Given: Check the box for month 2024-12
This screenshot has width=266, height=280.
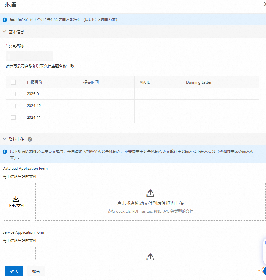Looking at the screenshot, I should 13,106.
